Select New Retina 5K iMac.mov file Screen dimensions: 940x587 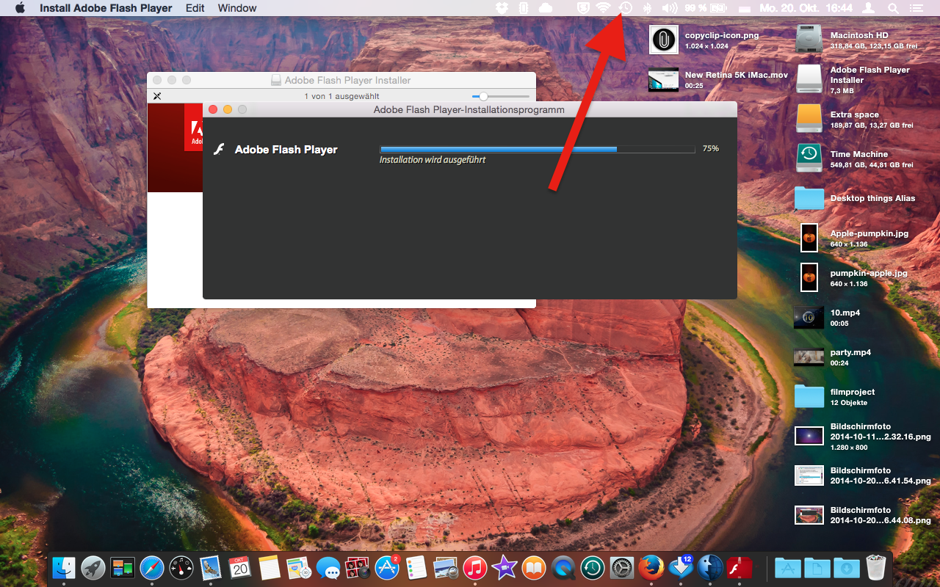(x=663, y=79)
